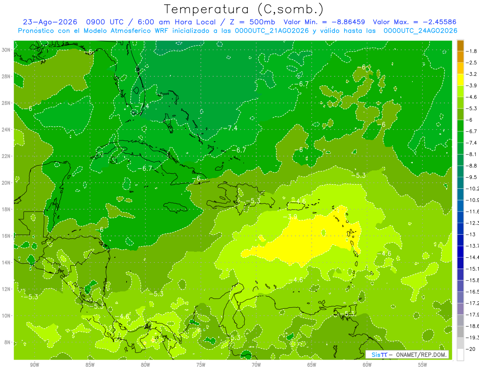Click the 18N latitude axis label
This screenshot has width=479, height=370.
click(x=6, y=209)
